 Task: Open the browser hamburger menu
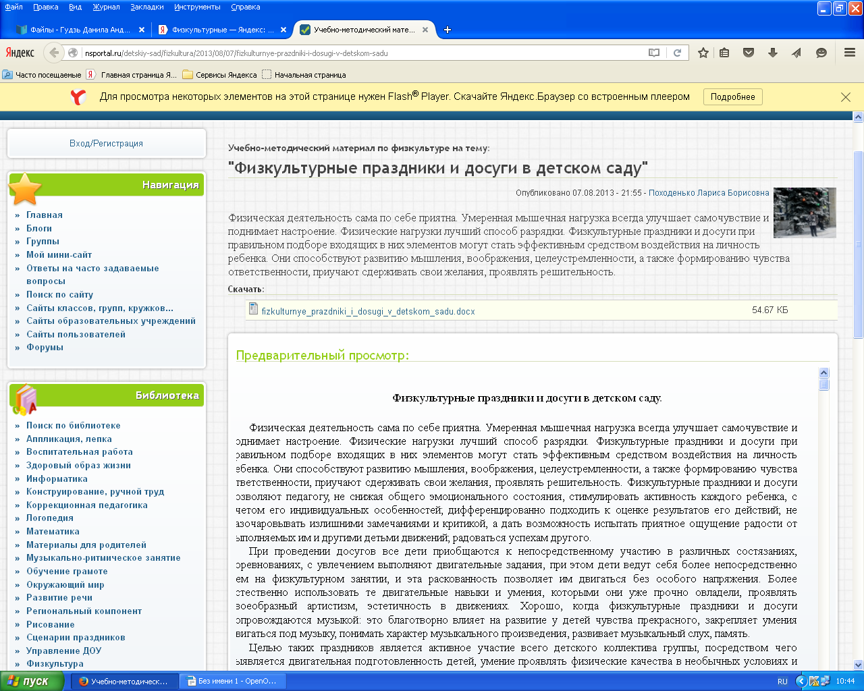point(849,53)
